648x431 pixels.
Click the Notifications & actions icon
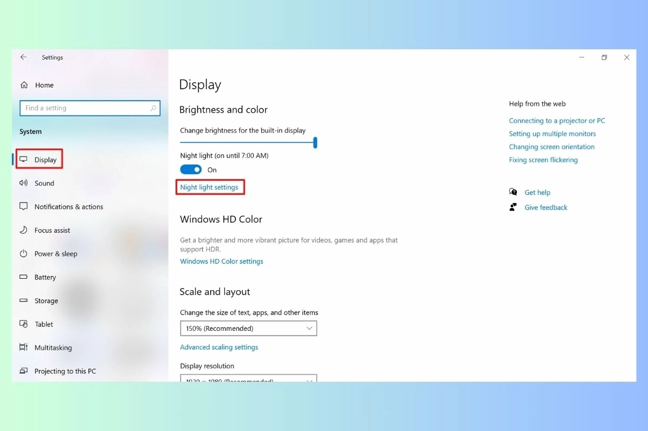click(x=23, y=206)
